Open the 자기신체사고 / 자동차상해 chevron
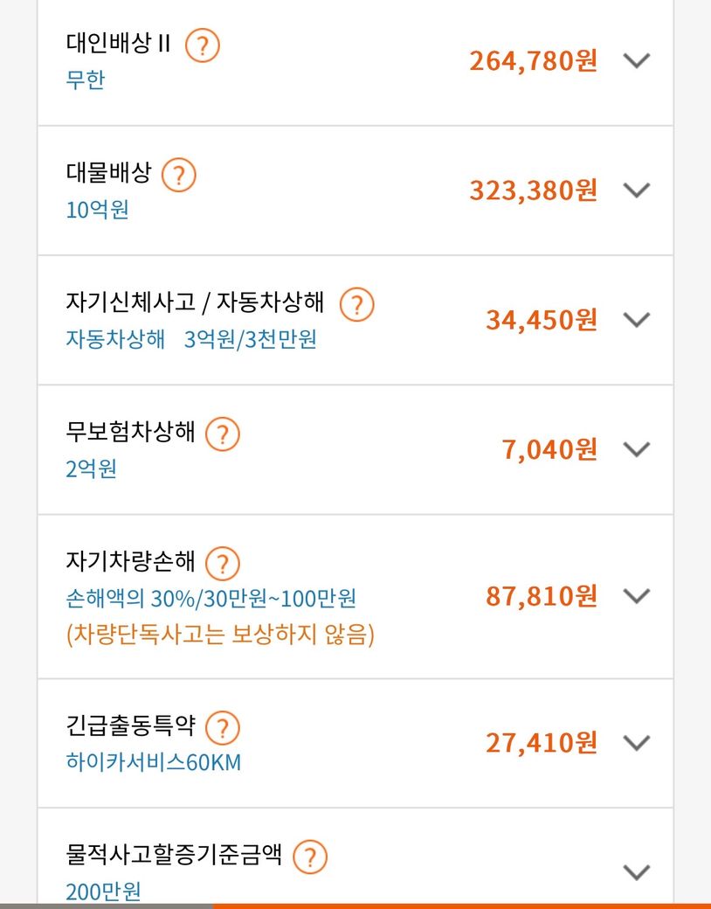 click(x=638, y=319)
